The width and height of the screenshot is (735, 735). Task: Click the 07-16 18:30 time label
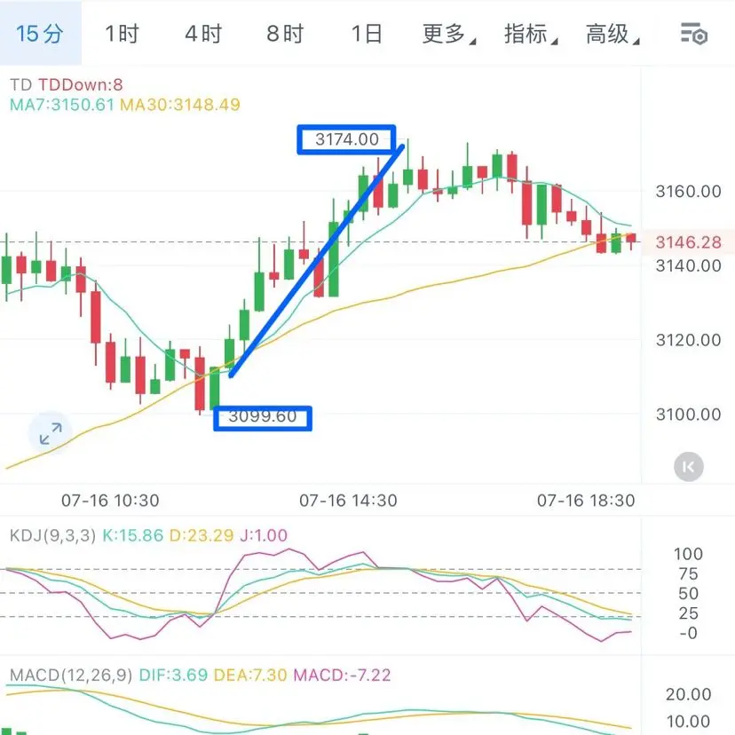pos(586,500)
